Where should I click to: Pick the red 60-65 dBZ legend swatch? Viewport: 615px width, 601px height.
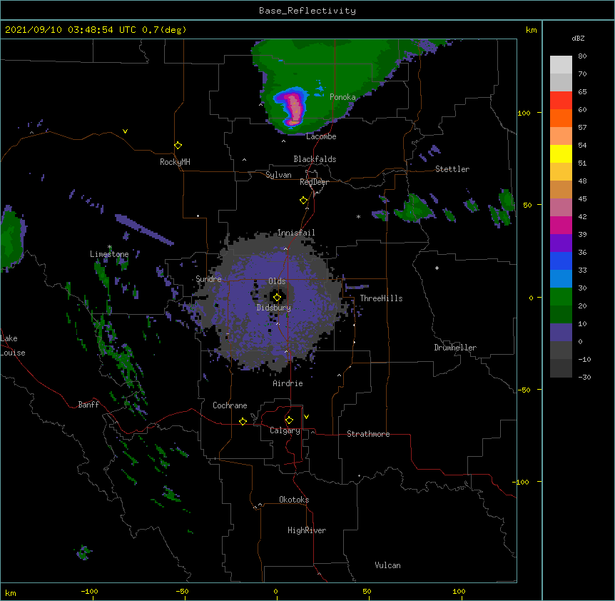pos(561,101)
